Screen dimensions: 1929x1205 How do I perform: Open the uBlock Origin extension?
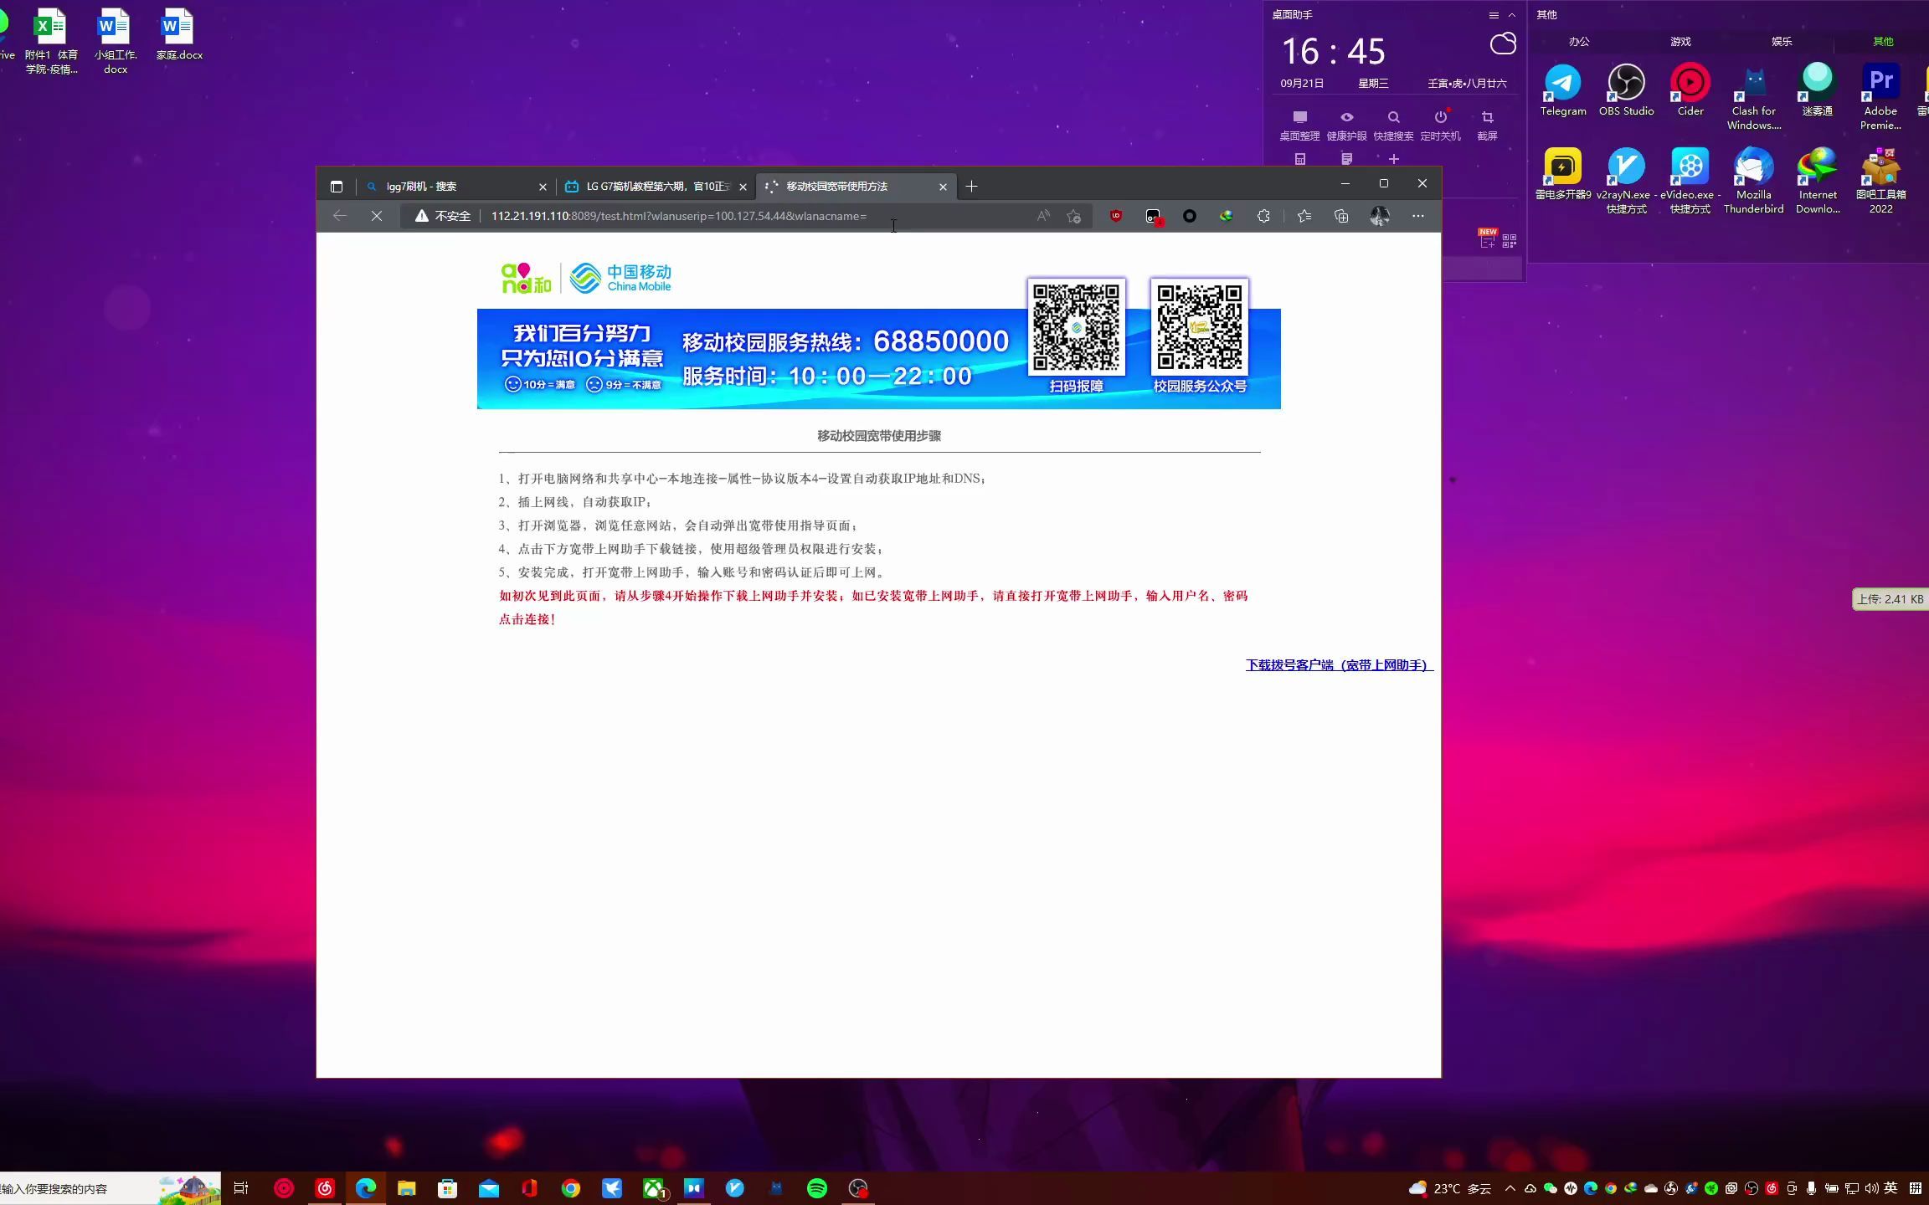click(1116, 216)
